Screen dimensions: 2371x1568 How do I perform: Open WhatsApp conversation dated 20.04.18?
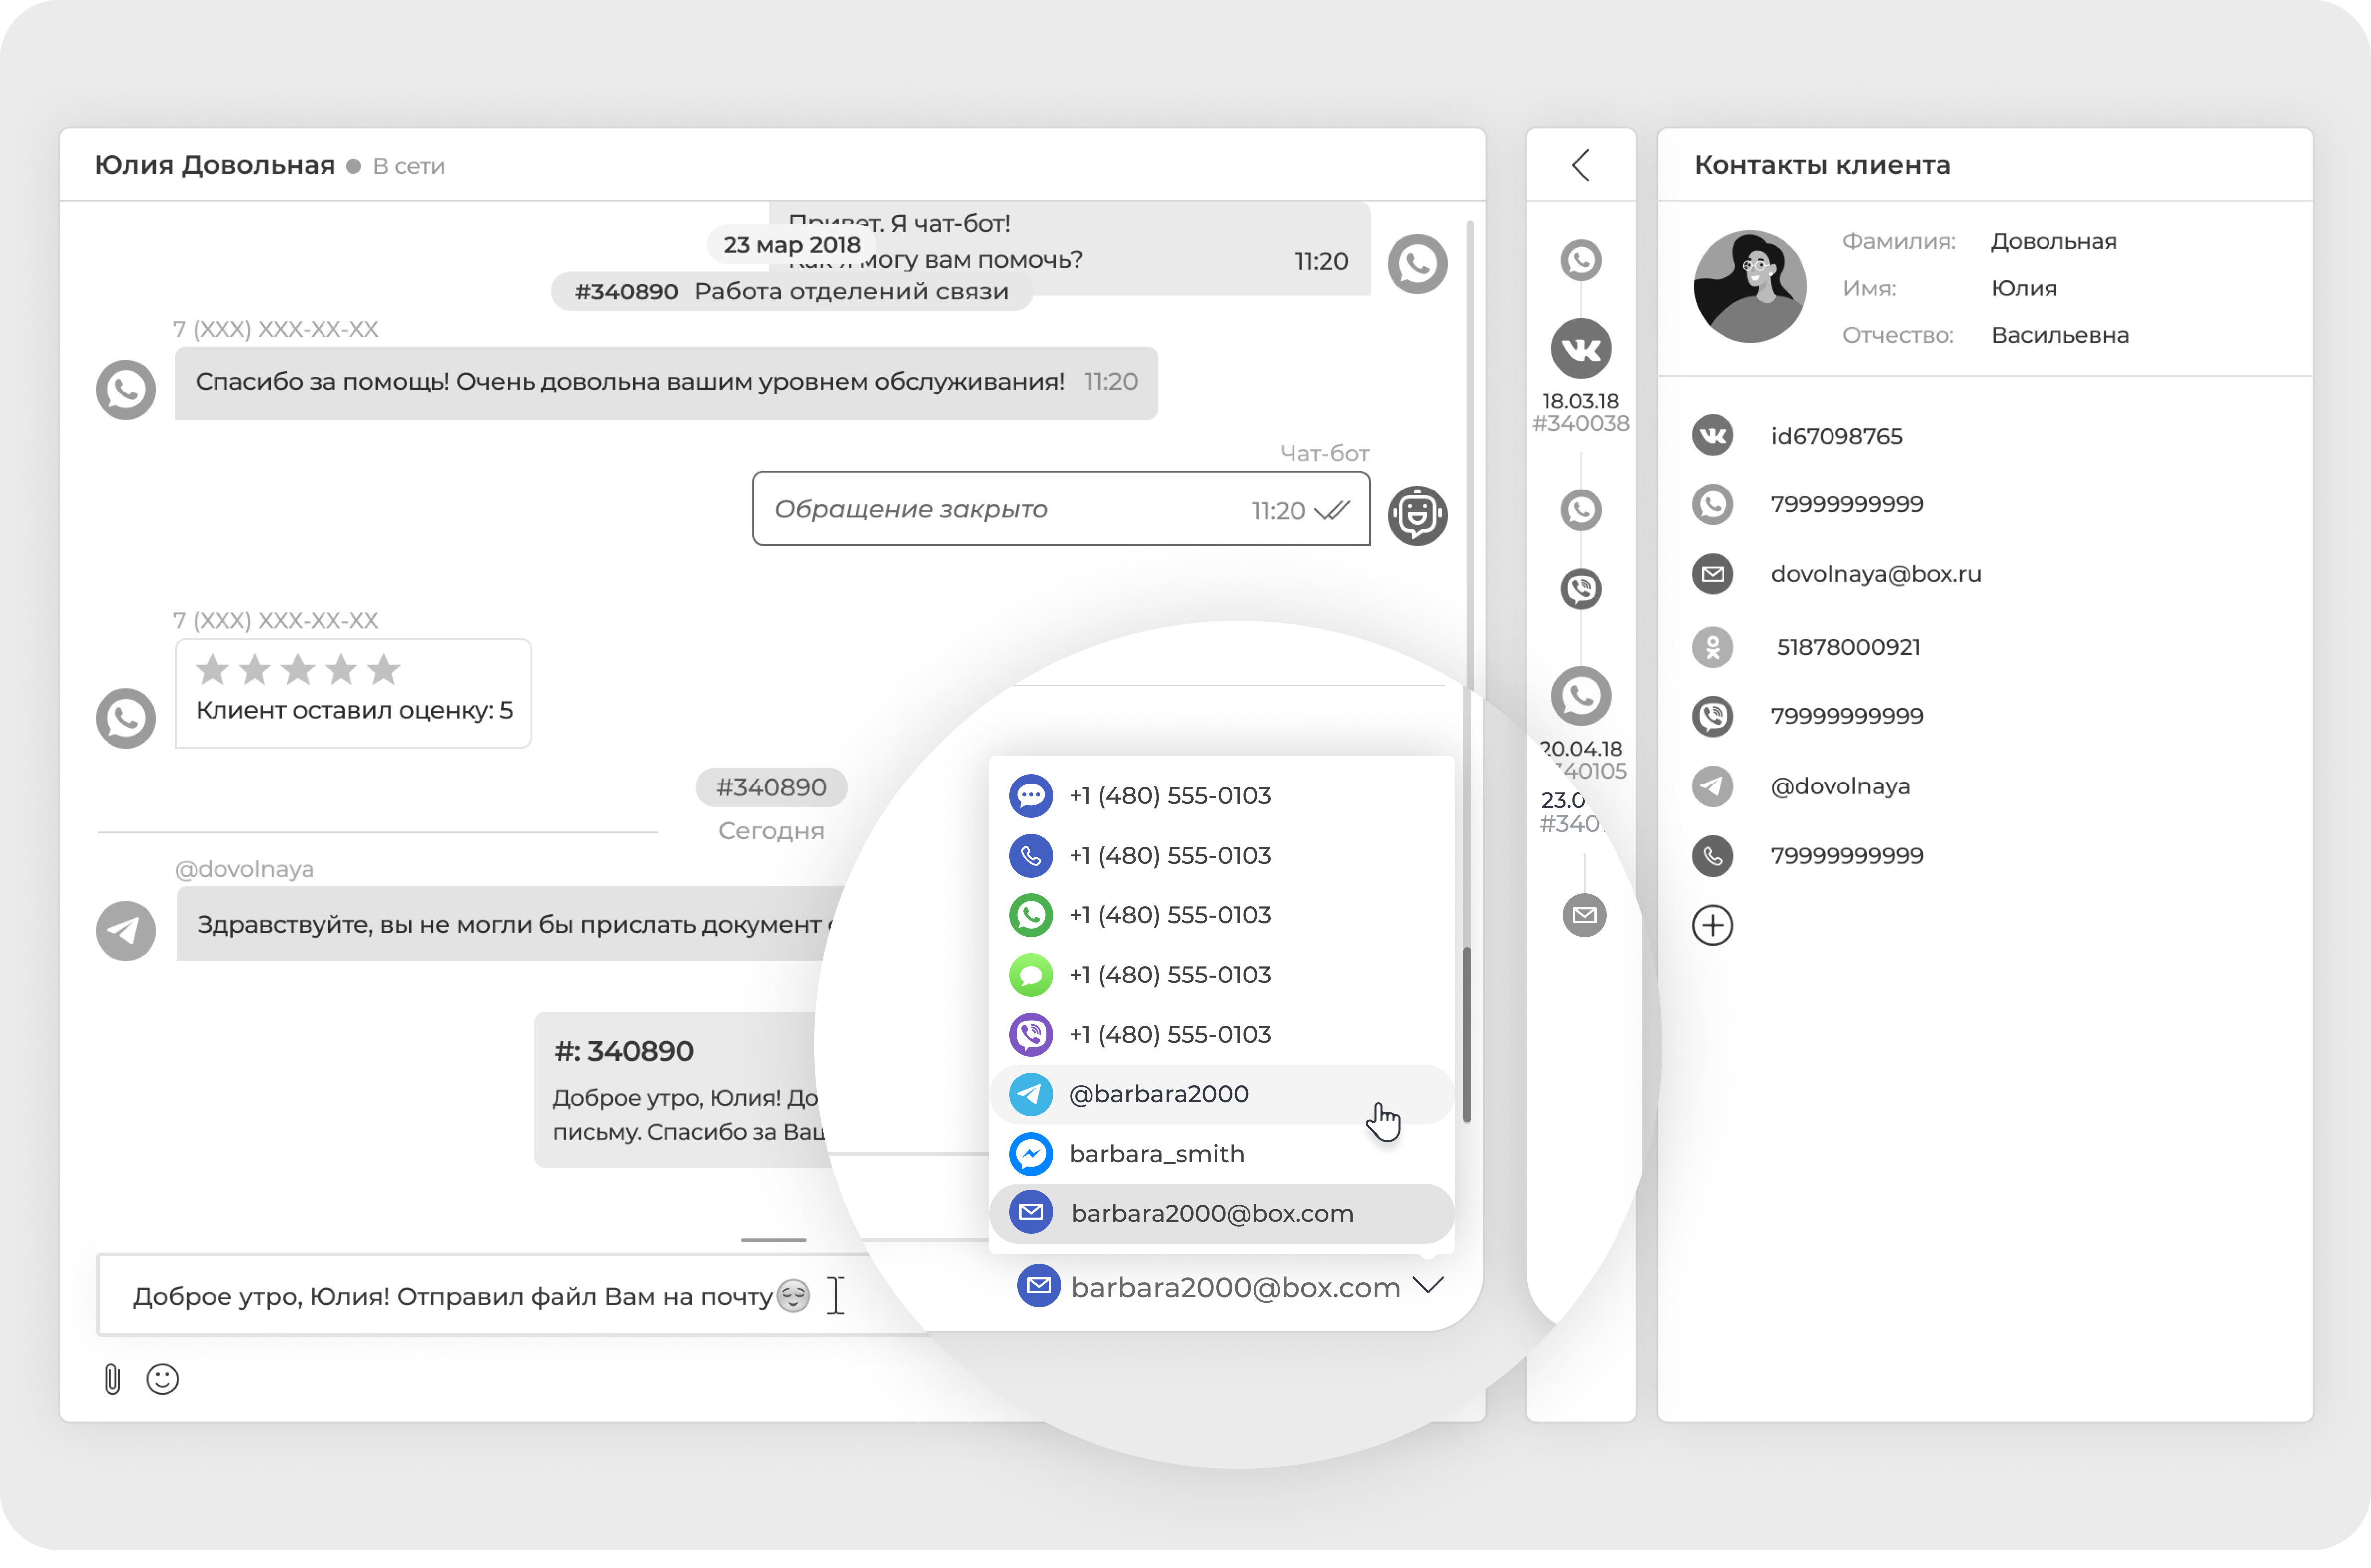click(x=1581, y=696)
